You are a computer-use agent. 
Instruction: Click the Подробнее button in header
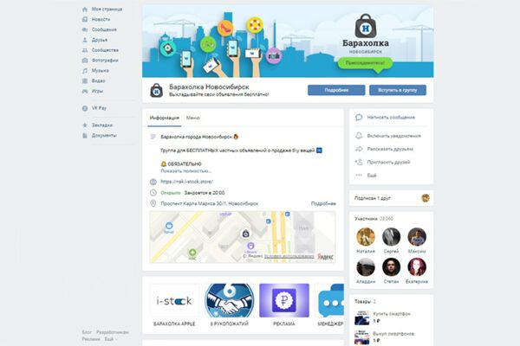pyautogui.click(x=336, y=90)
